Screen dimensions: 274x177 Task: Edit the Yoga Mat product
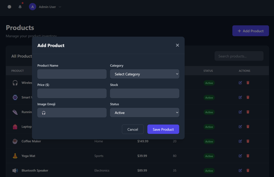tap(240, 156)
